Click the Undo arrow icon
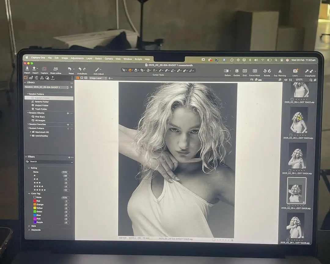Image resolution: width=330 pixels, height=264 pixels. 80,69
